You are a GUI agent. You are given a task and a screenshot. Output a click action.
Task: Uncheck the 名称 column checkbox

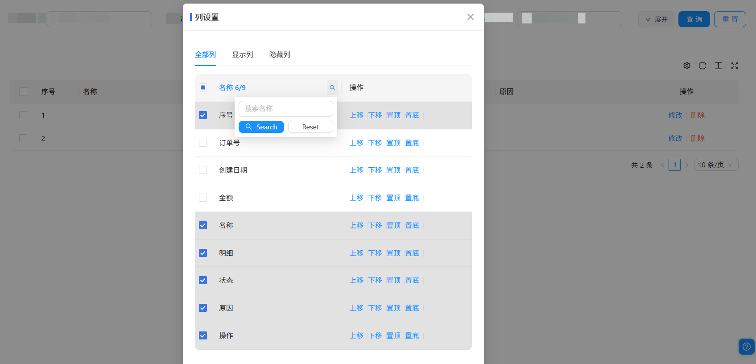203,225
